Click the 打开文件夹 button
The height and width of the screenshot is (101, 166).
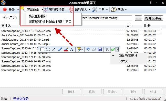click(153, 18)
